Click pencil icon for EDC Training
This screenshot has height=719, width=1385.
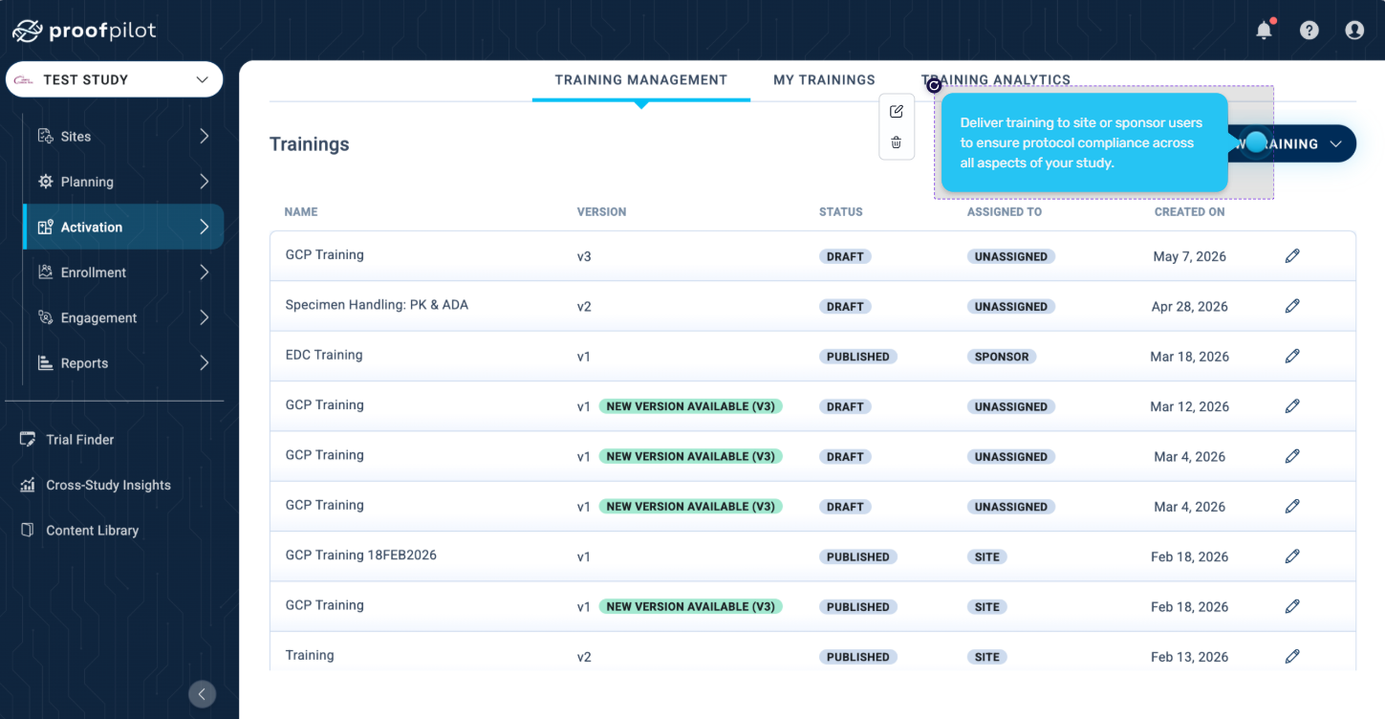[1292, 356]
